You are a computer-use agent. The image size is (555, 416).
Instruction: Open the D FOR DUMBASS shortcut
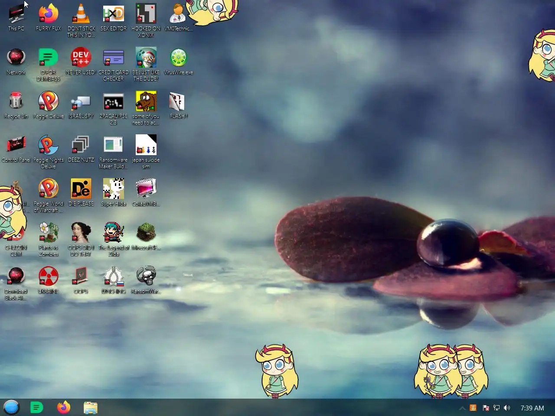pos(49,65)
